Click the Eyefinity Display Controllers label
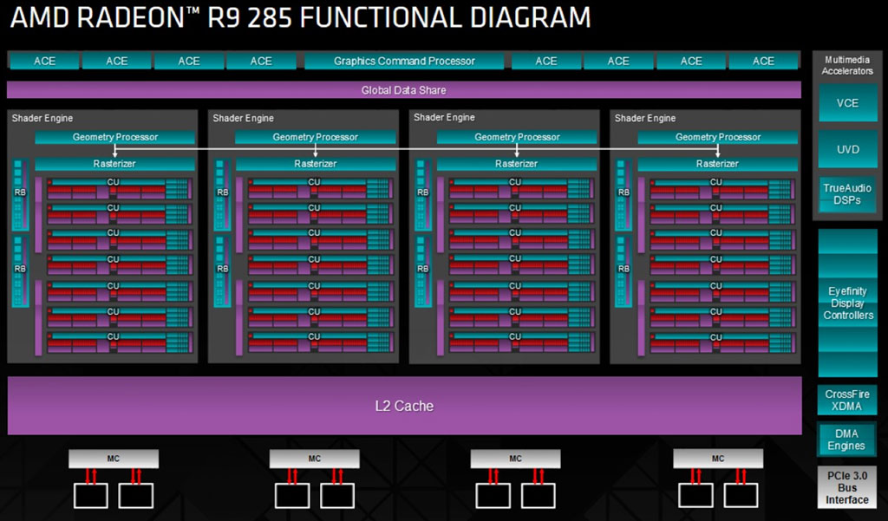Image resolution: width=888 pixels, height=521 pixels. point(848,303)
